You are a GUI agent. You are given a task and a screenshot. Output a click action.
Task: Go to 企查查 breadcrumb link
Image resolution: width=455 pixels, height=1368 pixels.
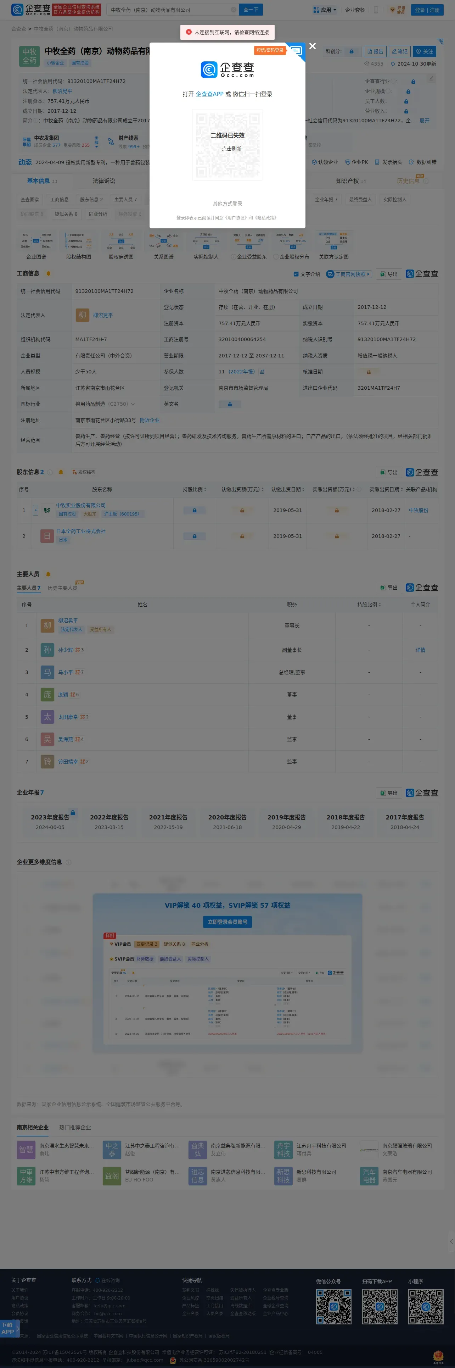pos(18,29)
